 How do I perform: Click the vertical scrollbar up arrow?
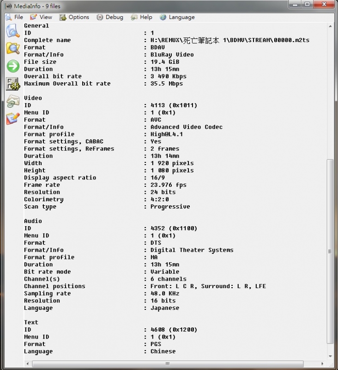point(330,26)
